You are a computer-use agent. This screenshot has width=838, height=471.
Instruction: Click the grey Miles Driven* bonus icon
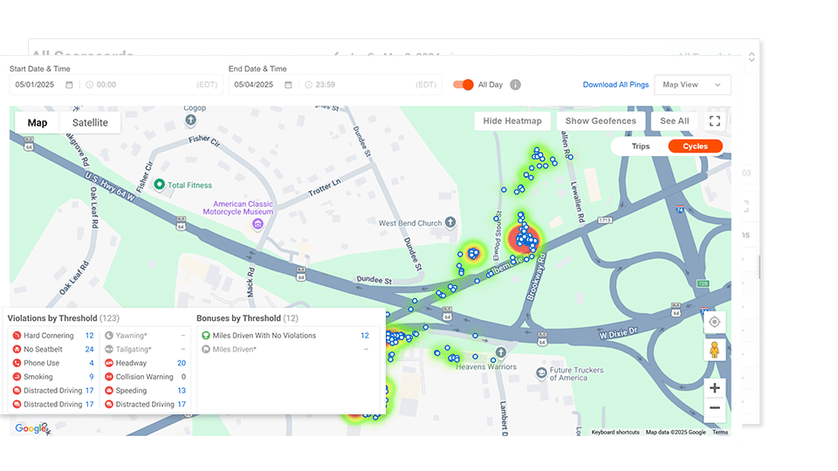point(206,349)
